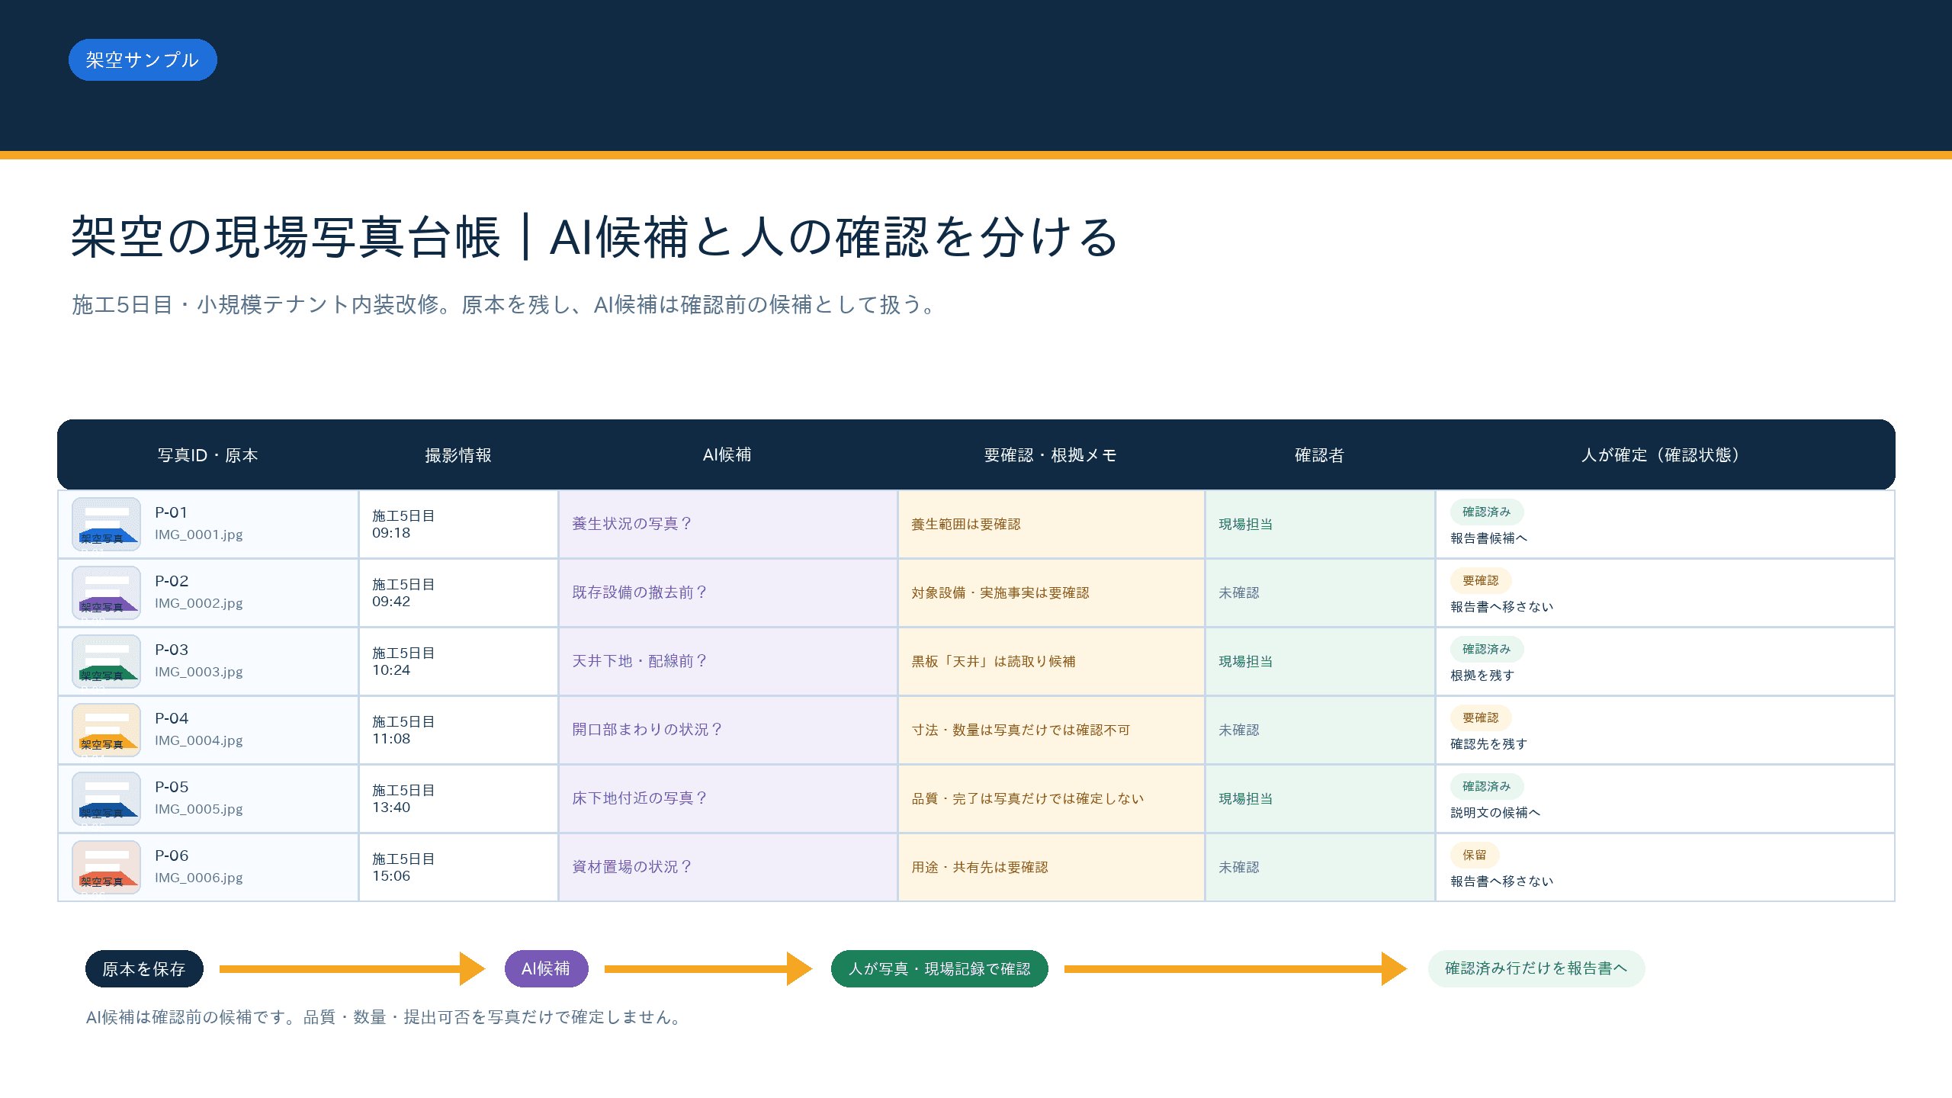Click the 要確認・根拠メモ column header
The image size is (1952, 1098).
coord(1051,455)
